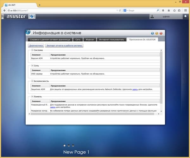
Task: Click Предложение column header in Сеть table
Action: click(x=105, y=70)
